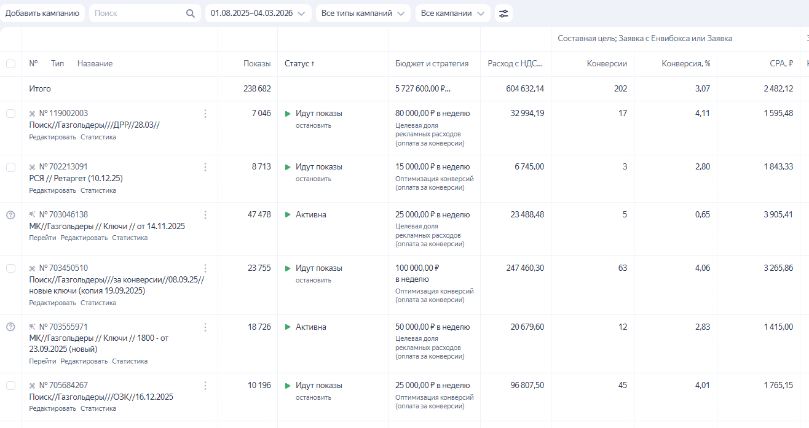The width and height of the screenshot is (809, 428).
Task: Open the filter settings sliders icon
Action: click(x=503, y=14)
